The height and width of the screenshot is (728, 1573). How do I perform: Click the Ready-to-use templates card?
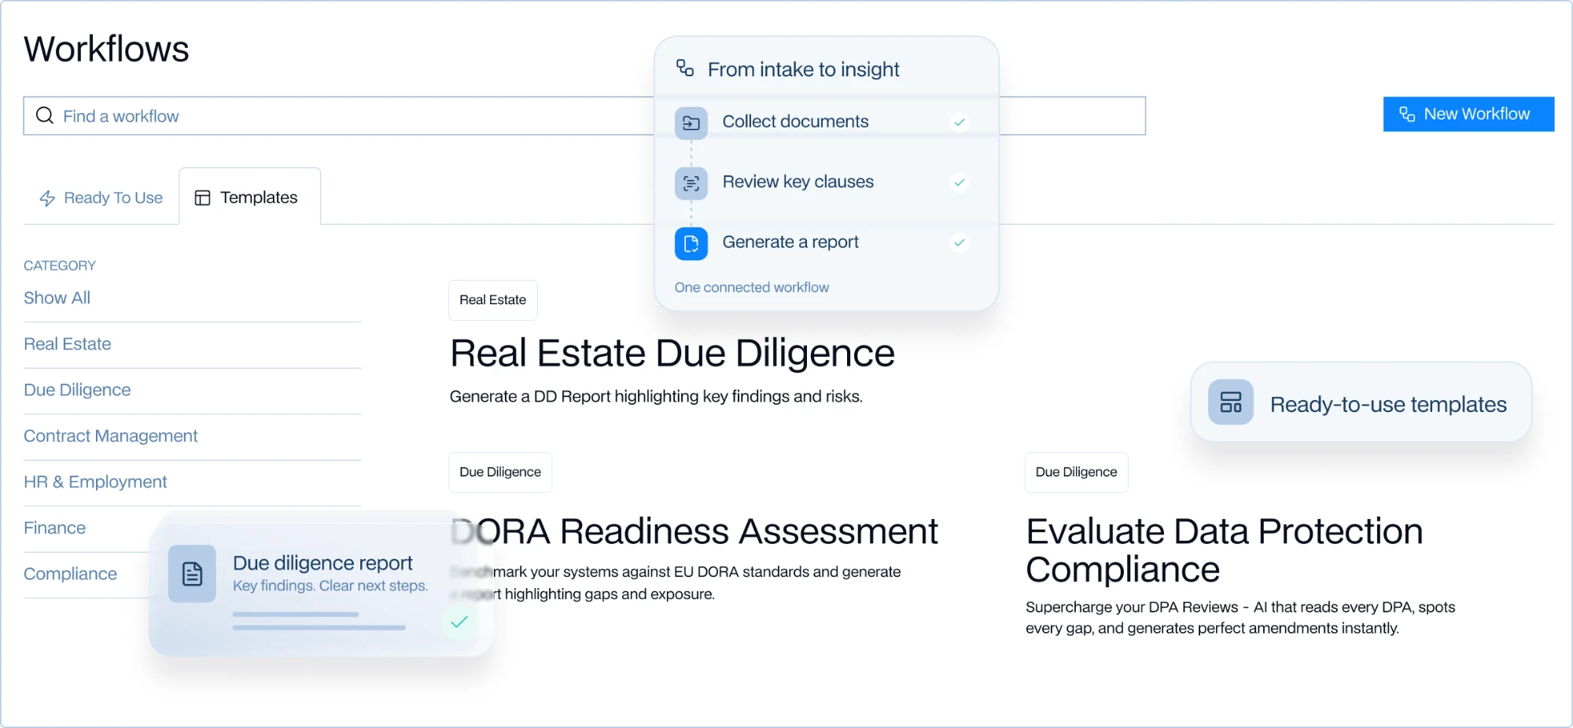click(x=1361, y=403)
